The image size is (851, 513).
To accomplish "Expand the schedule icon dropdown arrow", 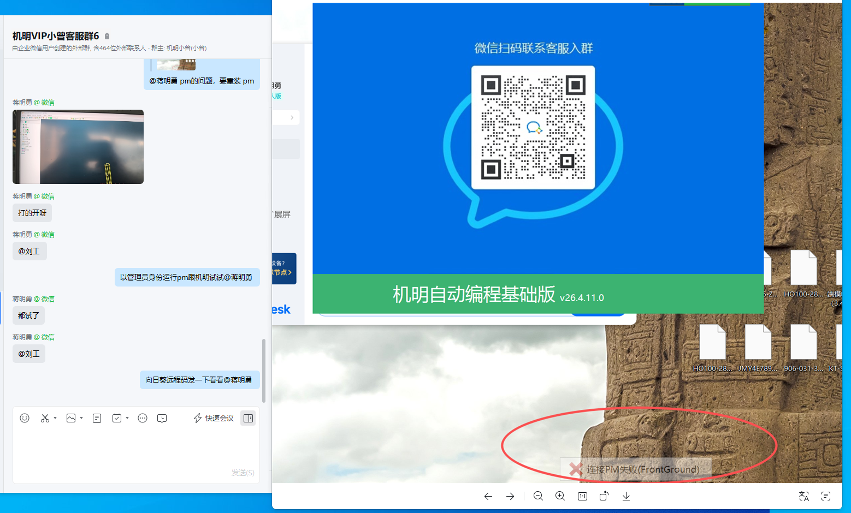I will (x=127, y=418).
